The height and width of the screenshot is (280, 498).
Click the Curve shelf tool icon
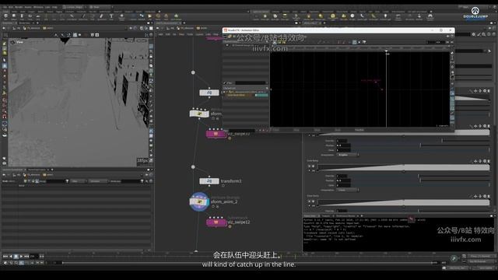coord(72,16)
